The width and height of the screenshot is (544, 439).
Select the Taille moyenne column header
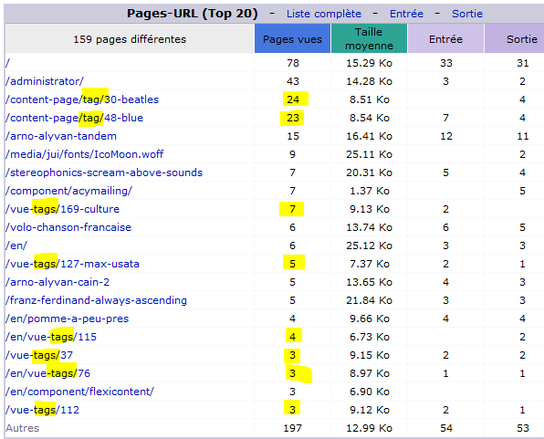(x=369, y=39)
